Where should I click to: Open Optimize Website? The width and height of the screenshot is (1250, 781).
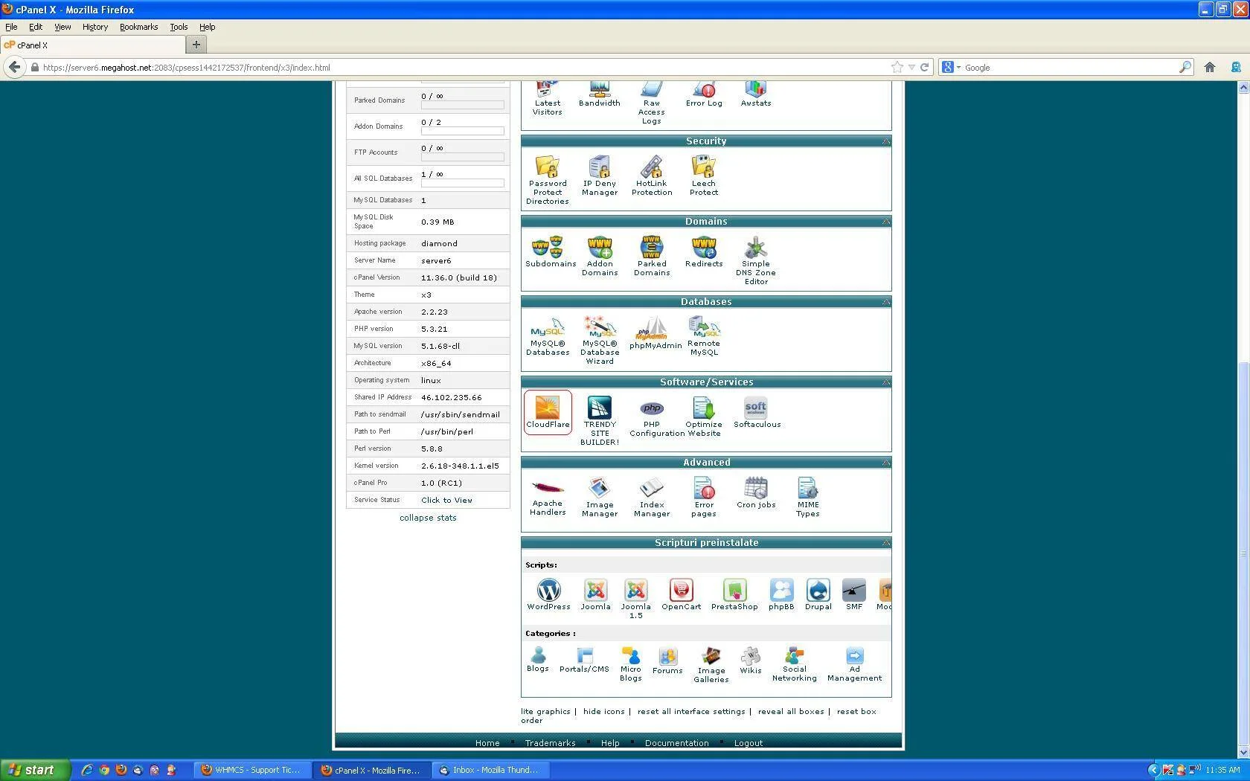click(703, 417)
